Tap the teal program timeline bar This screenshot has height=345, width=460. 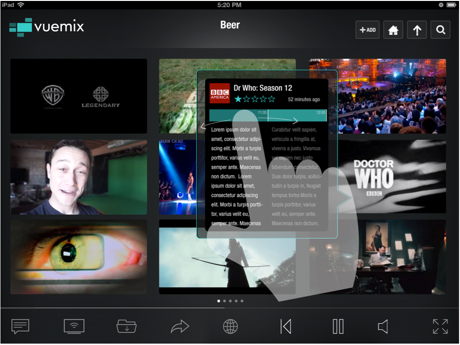point(268,115)
